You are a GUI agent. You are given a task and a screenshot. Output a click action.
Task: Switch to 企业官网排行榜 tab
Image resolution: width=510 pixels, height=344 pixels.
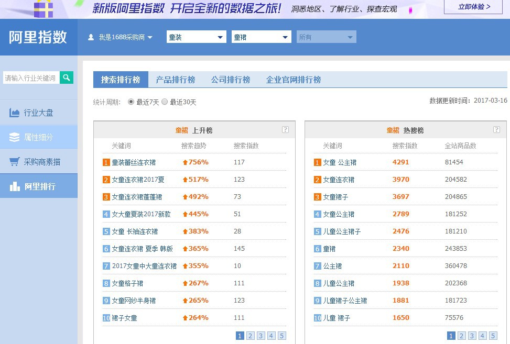[294, 80]
